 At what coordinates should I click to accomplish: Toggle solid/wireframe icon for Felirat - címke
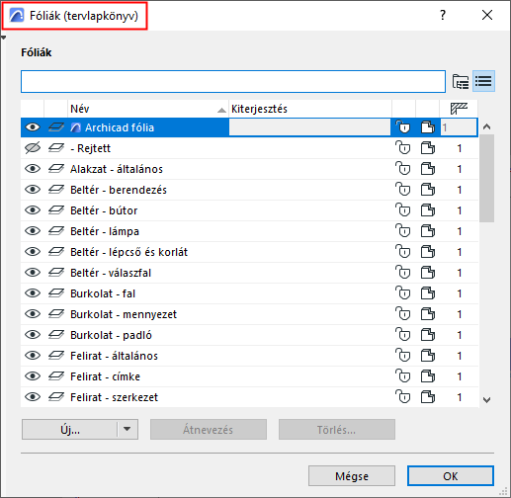428,376
